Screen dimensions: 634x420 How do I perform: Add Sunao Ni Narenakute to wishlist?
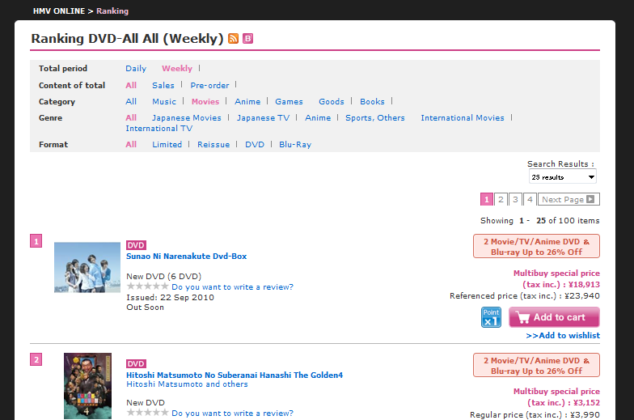click(x=563, y=336)
